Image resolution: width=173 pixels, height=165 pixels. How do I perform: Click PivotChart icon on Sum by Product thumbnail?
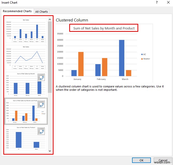pyautogui.click(x=41, y=131)
